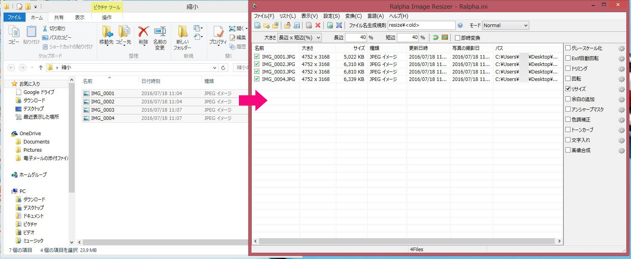Click the green swap-sides arrow icon
Screen dimensions: 631x259
[x=436, y=38]
